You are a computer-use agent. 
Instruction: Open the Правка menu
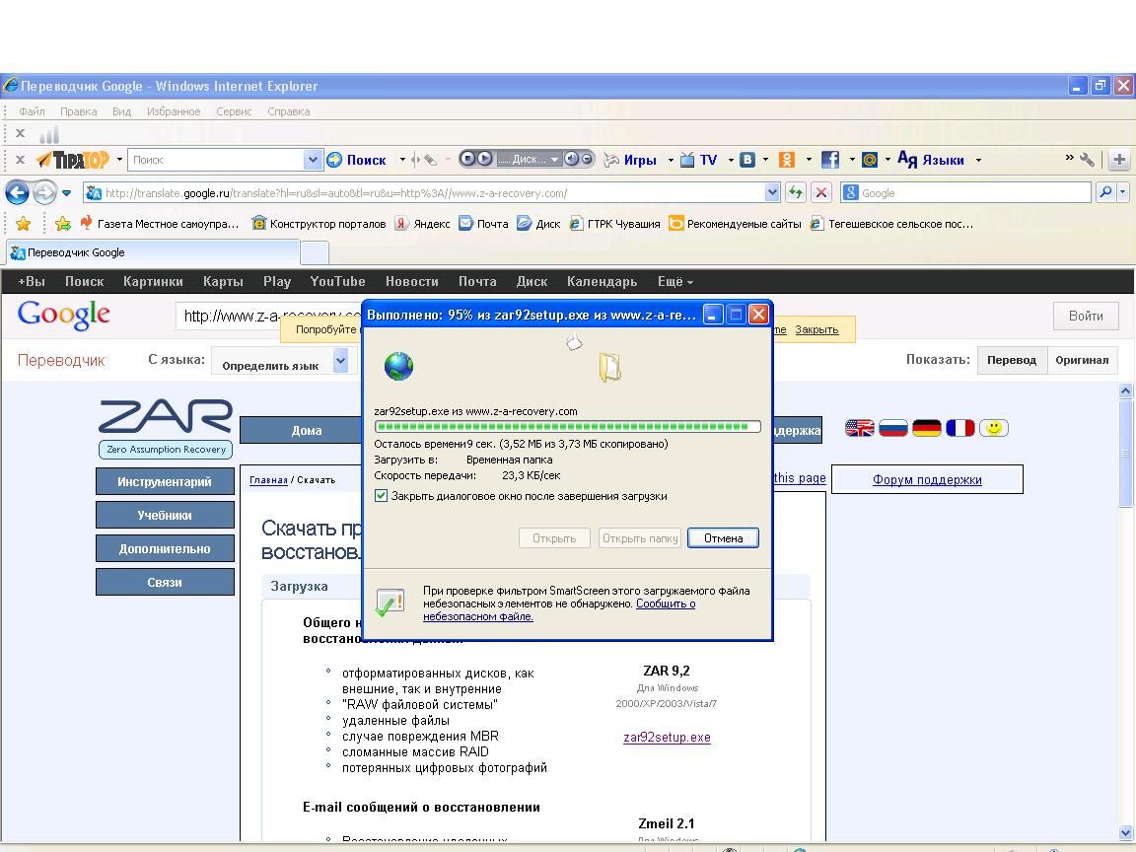pyautogui.click(x=78, y=111)
